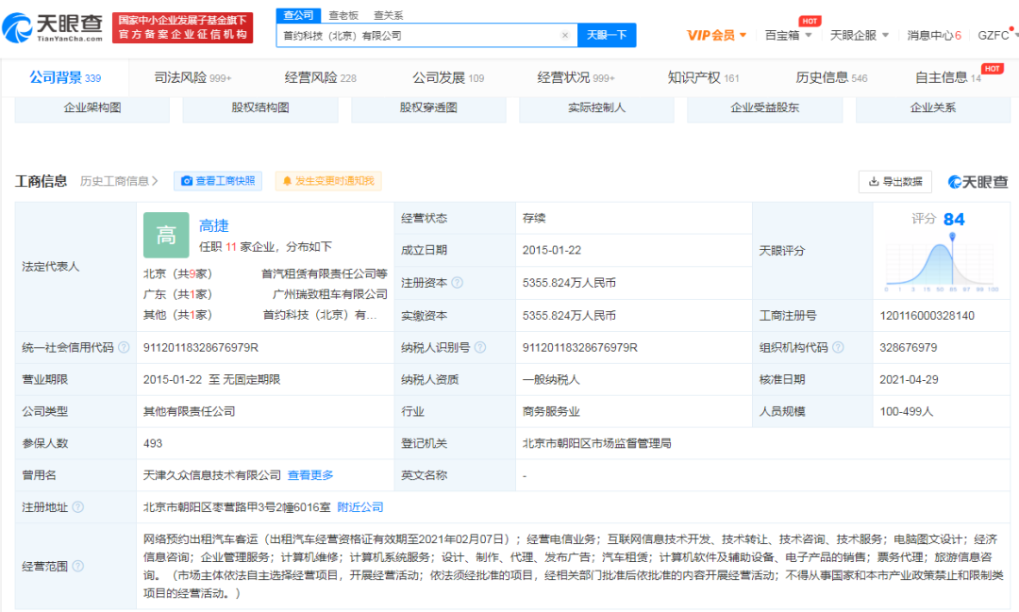Image resolution: width=1019 pixels, height=612 pixels.
Task: Switch to the 历史信息 tab
Action: point(831,78)
